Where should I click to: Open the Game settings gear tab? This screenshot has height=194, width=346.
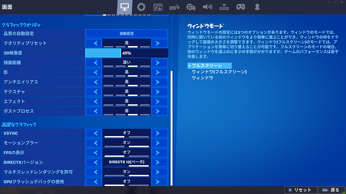tap(141, 7)
